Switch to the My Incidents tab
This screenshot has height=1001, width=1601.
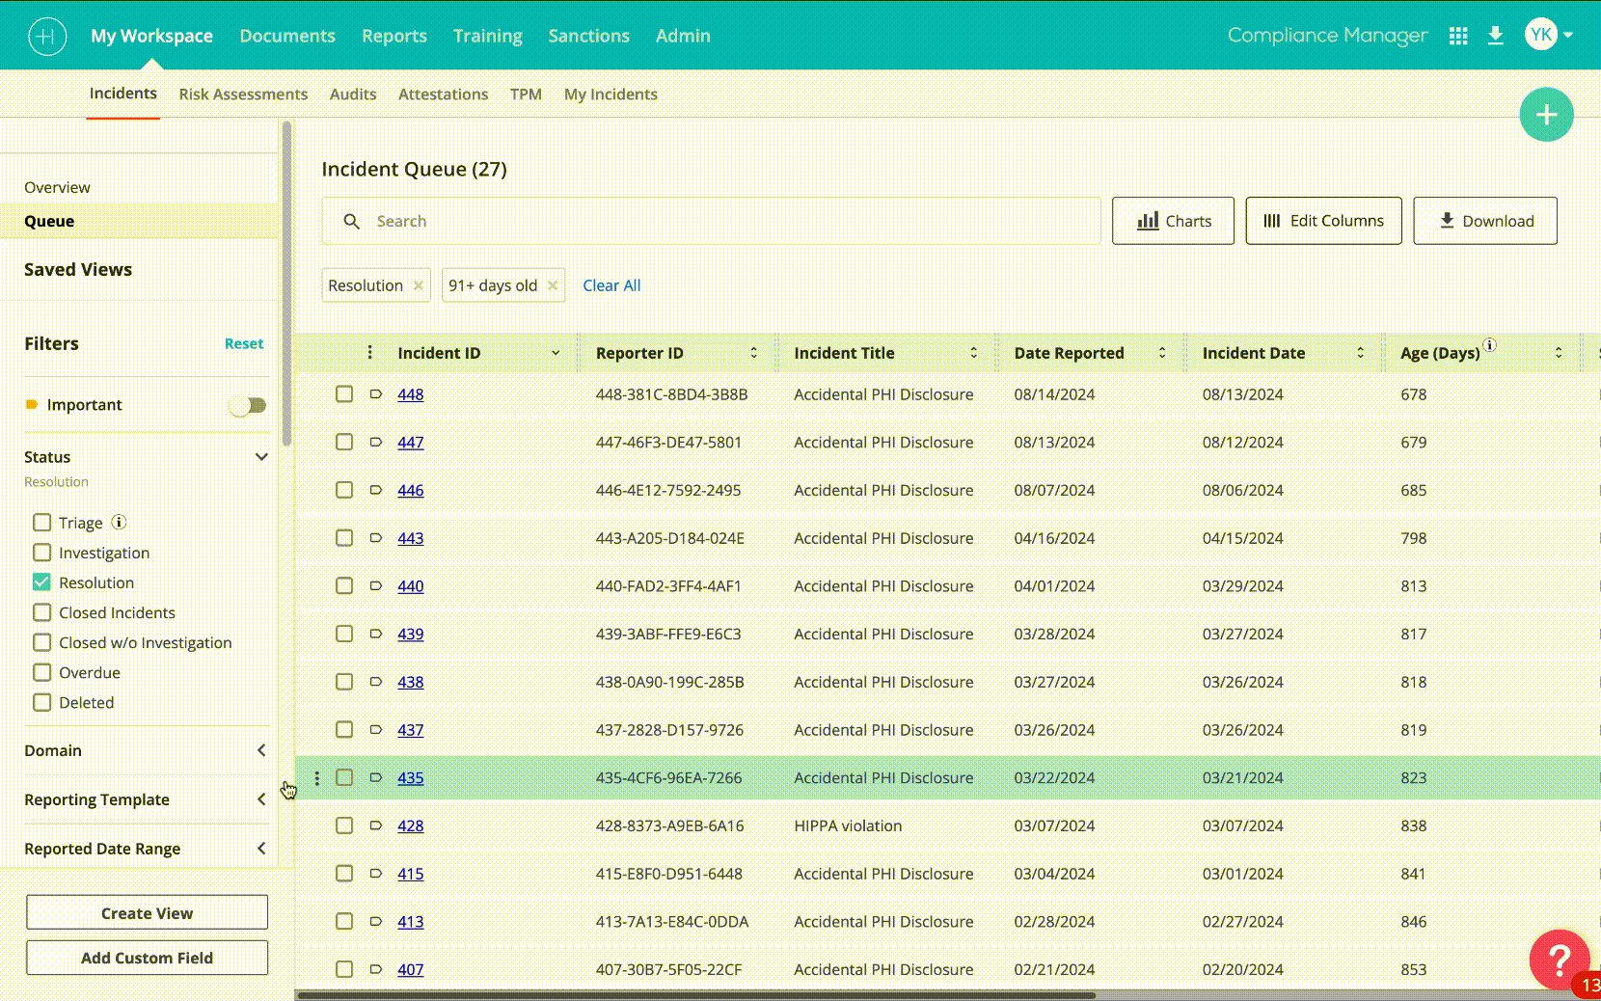coord(611,95)
